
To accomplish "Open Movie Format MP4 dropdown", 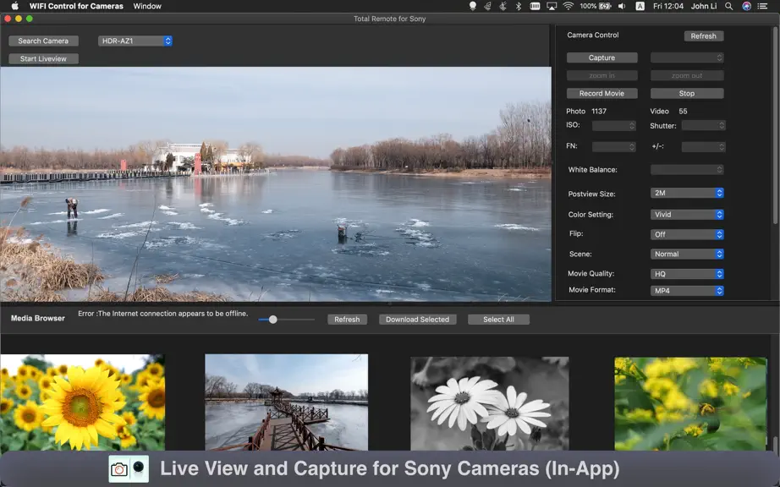I will click(x=687, y=291).
